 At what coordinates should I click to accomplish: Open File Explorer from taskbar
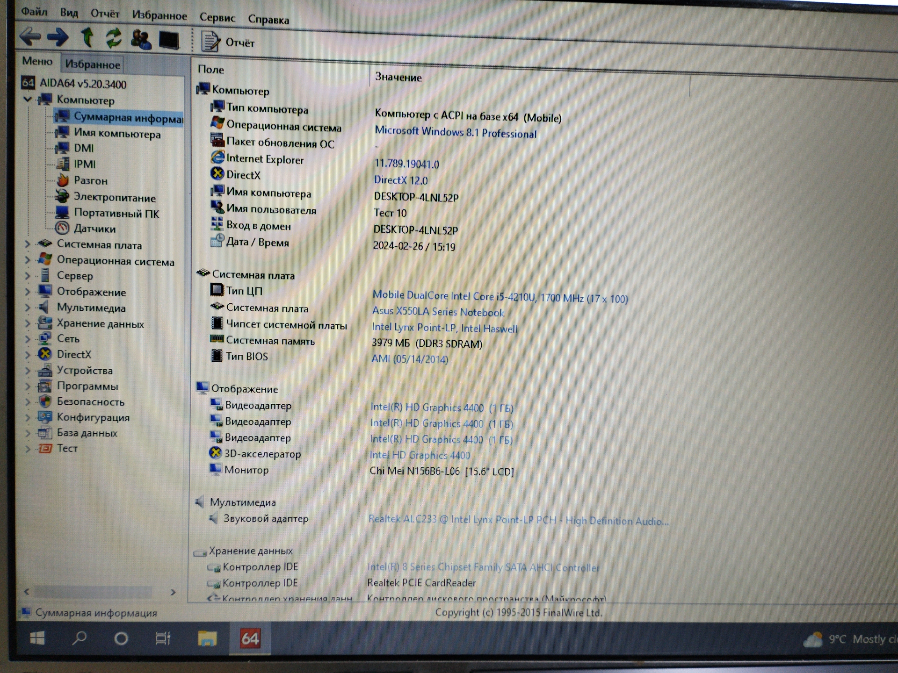tap(207, 639)
